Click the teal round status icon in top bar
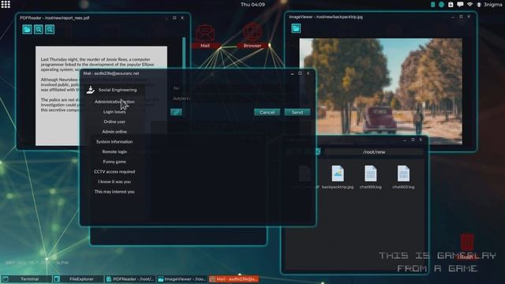The height and width of the screenshot is (284, 505). click(x=442, y=5)
